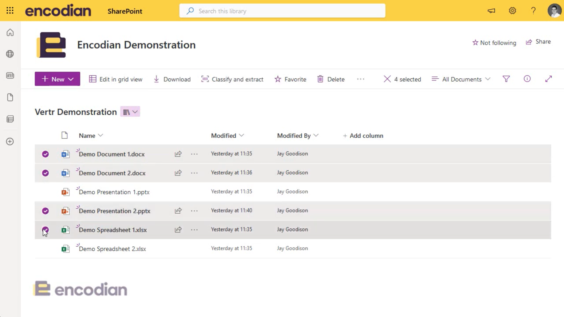Click Jay Goodison in the Demo Spreadsheet 2.xlsx row
This screenshot has height=317, width=564.
click(292, 248)
